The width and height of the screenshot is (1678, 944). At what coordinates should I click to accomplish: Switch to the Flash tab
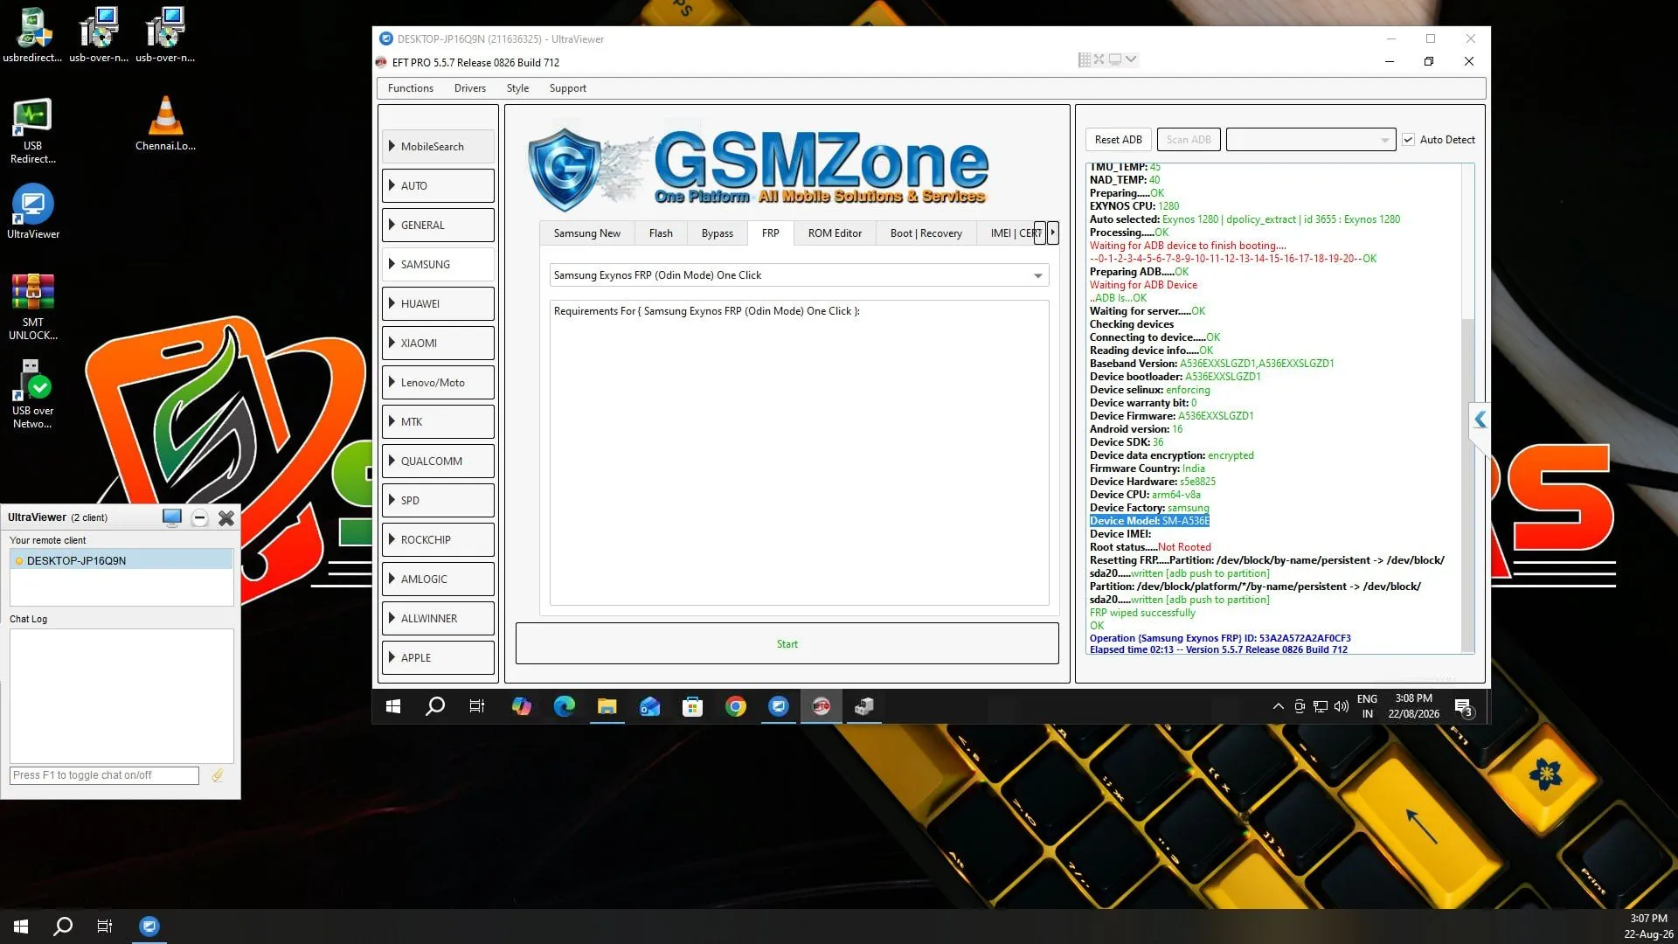tap(661, 233)
